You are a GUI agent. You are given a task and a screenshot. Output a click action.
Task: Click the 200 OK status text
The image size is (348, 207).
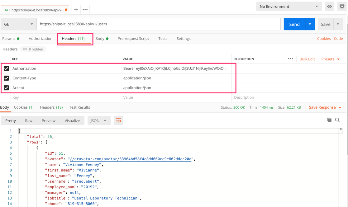(239, 107)
